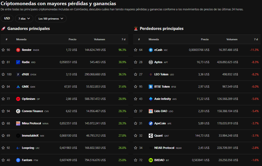Sort gainers table by rank # header
The image size is (262, 166).
click(x=7, y=39)
